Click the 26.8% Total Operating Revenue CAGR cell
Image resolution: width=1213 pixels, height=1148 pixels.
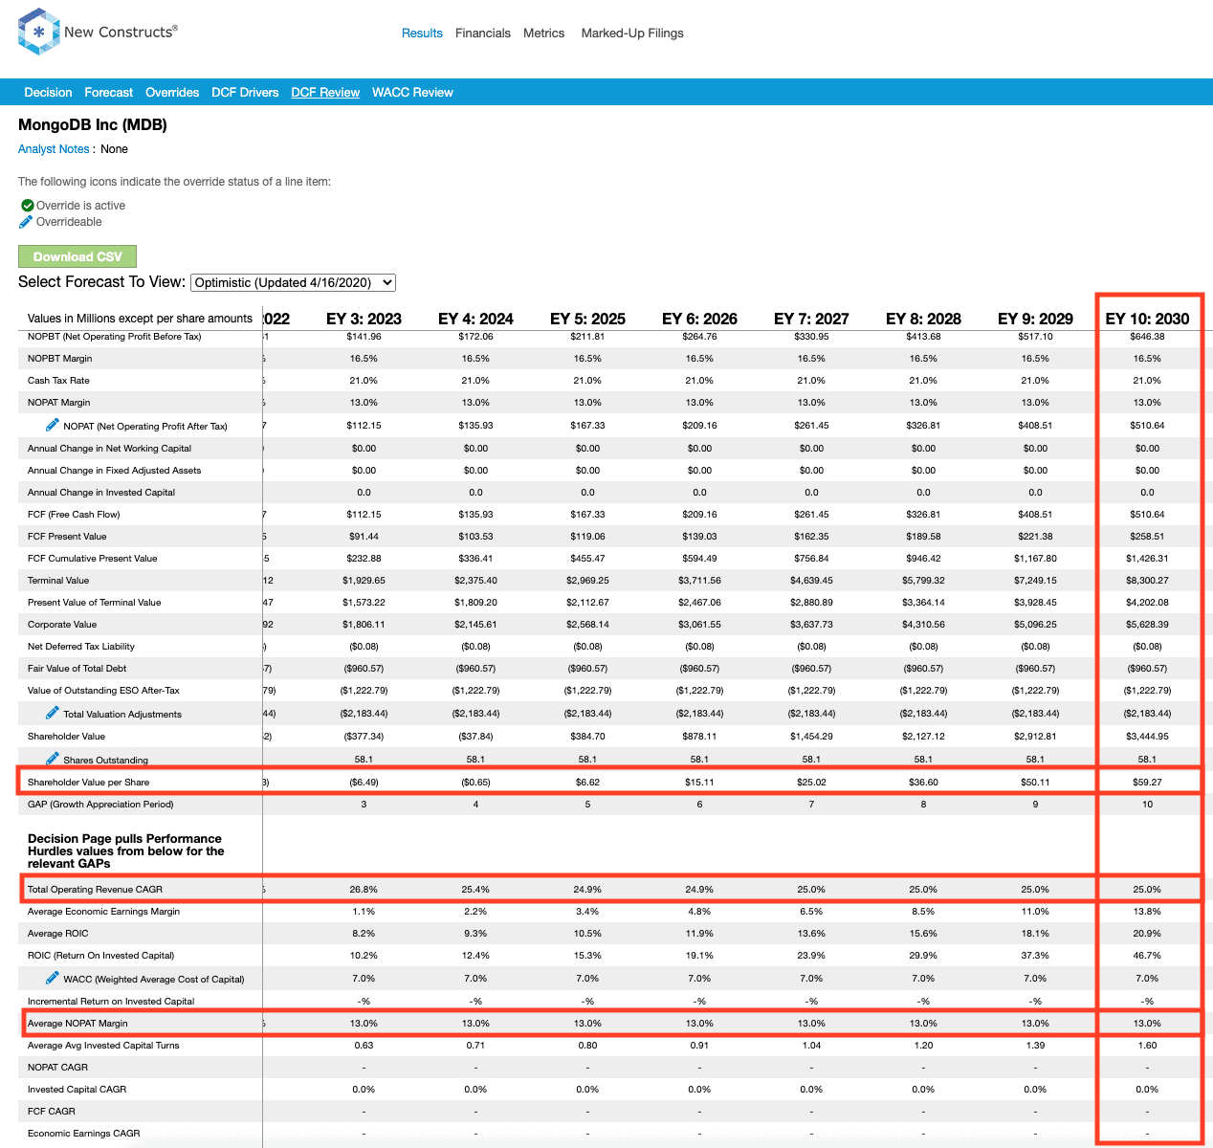coord(364,890)
